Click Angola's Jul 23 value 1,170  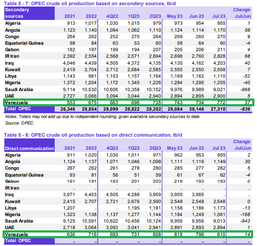pyautogui.click(x=219, y=30)
